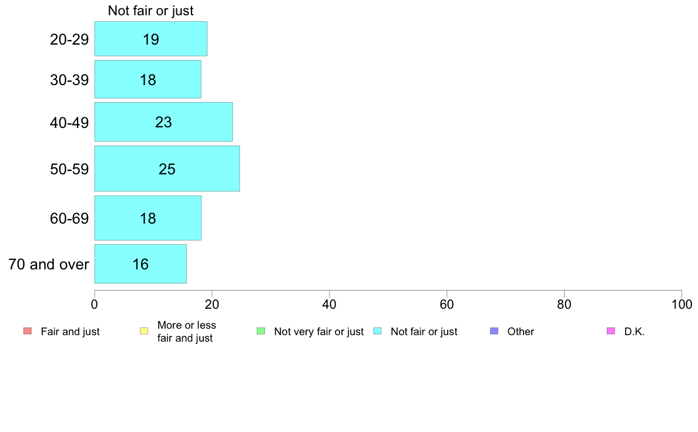
Task: Click the D.K. legend text label
Action: click(635, 332)
